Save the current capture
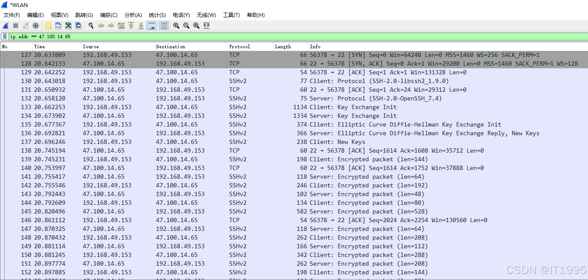Image resolution: width=588 pixels, height=280 pixels. tap(58, 26)
